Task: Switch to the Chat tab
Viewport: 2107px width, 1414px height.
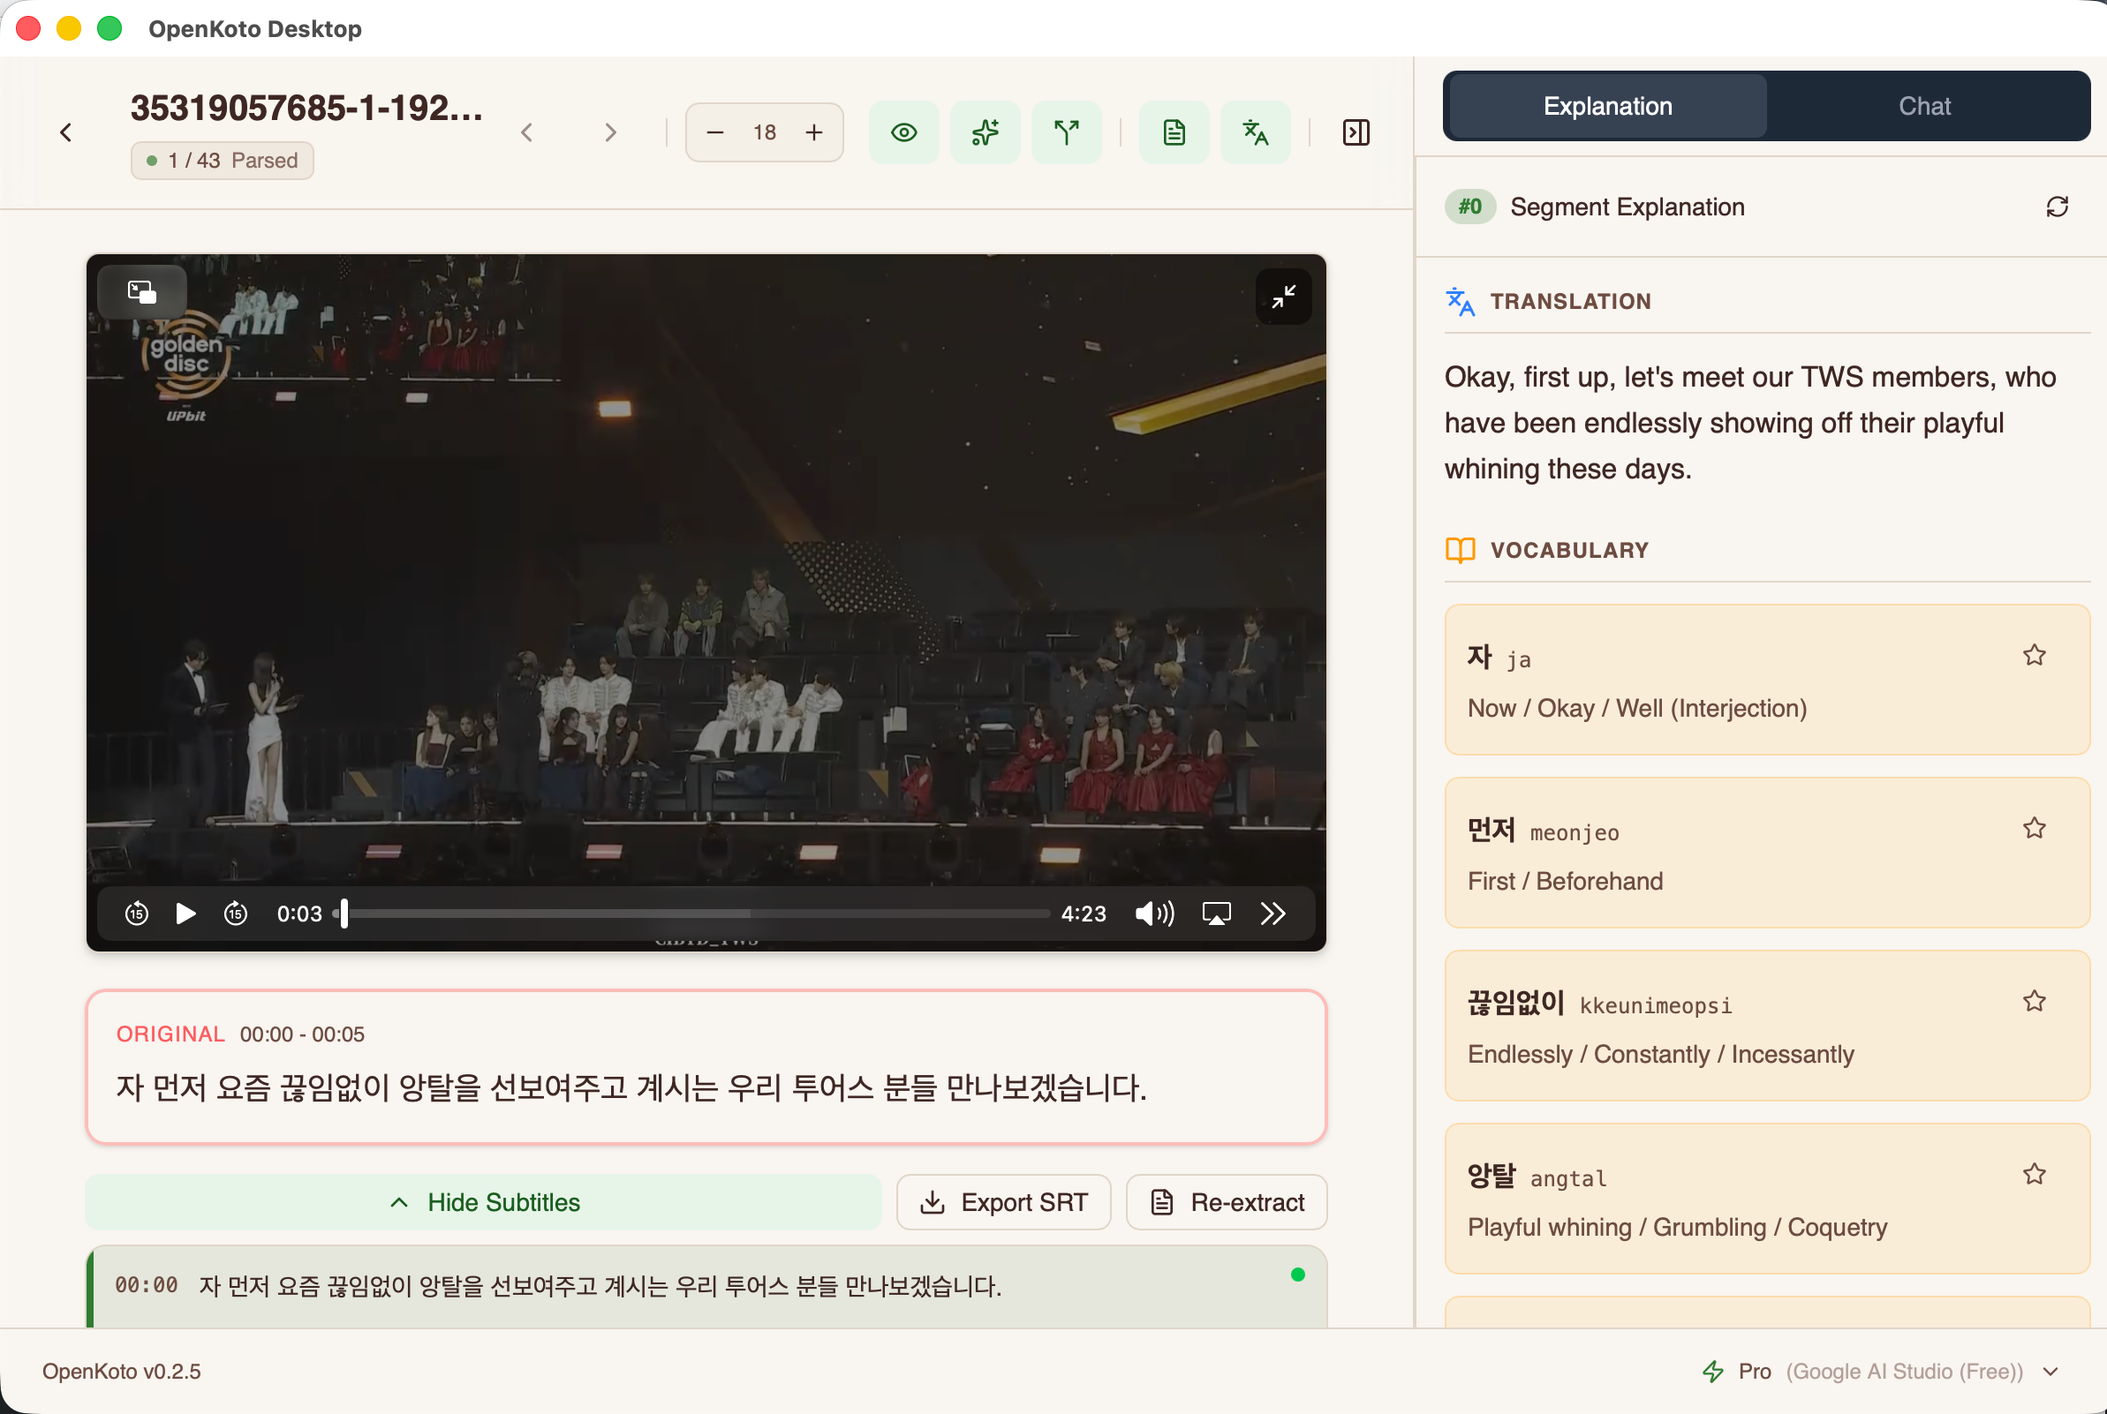Action: 1924,107
